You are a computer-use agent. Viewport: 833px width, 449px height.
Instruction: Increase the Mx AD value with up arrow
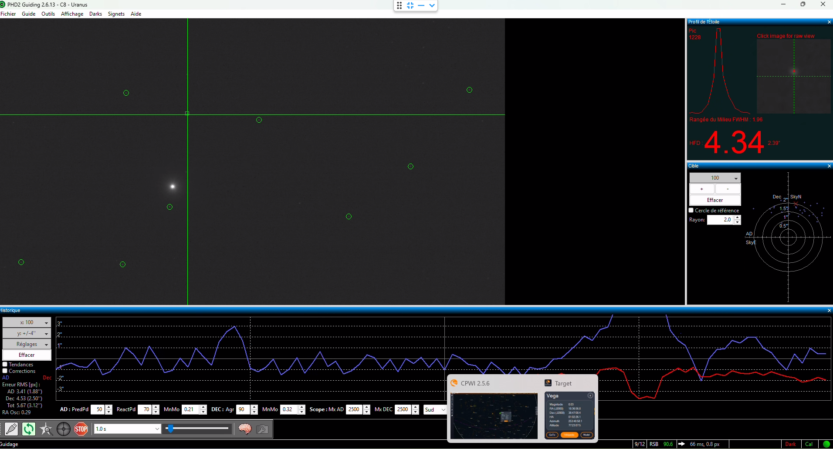coord(367,407)
